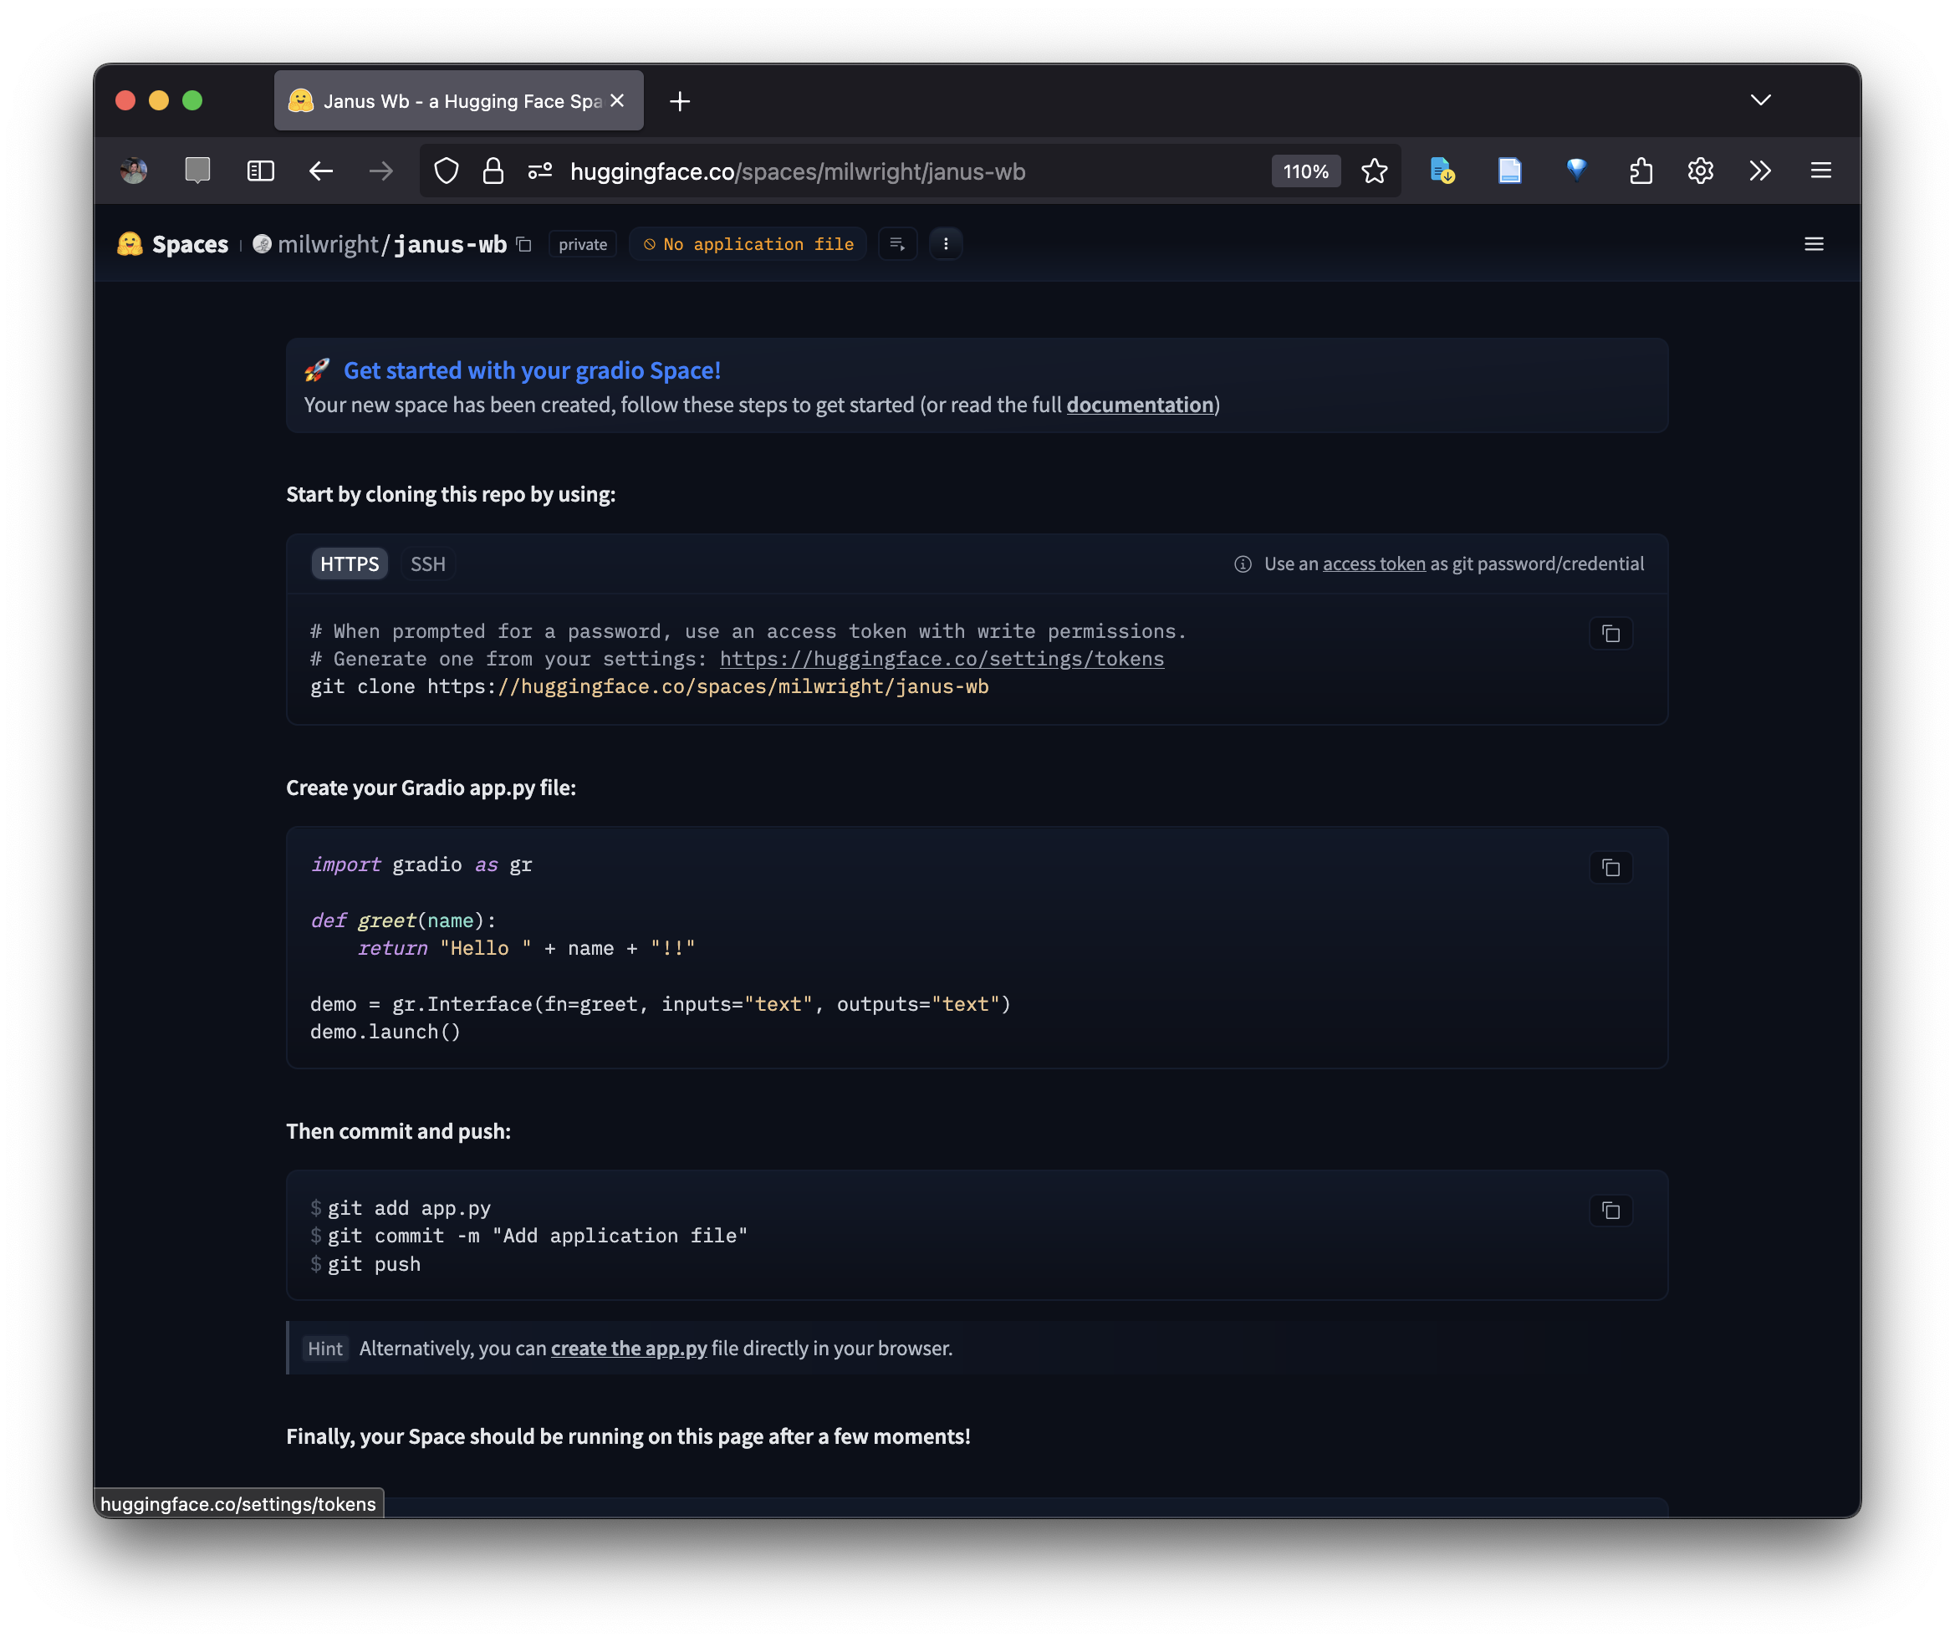Show more toolbar tools overflow chevron

pos(1758,171)
